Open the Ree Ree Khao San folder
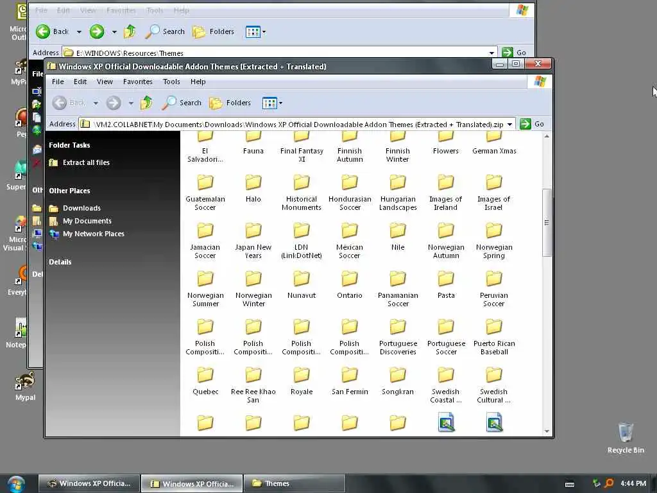This screenshot has width=657, height=493. pyautogui.click(x=253, y=385)
